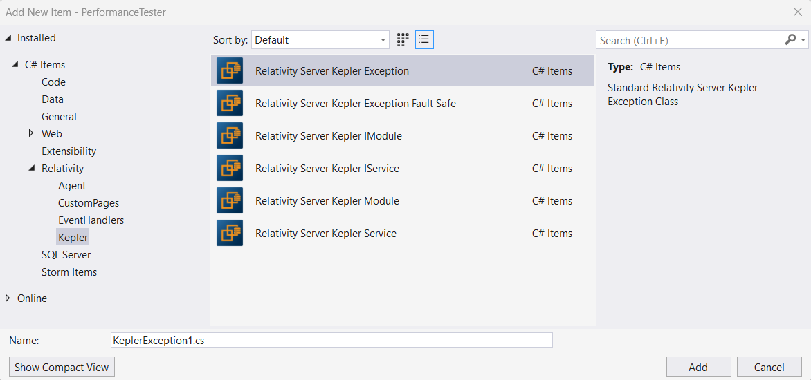Select the EventHandlers subcategory
Image resolution: width=811 pixels, height=380 pixels.
coord(91,220)
